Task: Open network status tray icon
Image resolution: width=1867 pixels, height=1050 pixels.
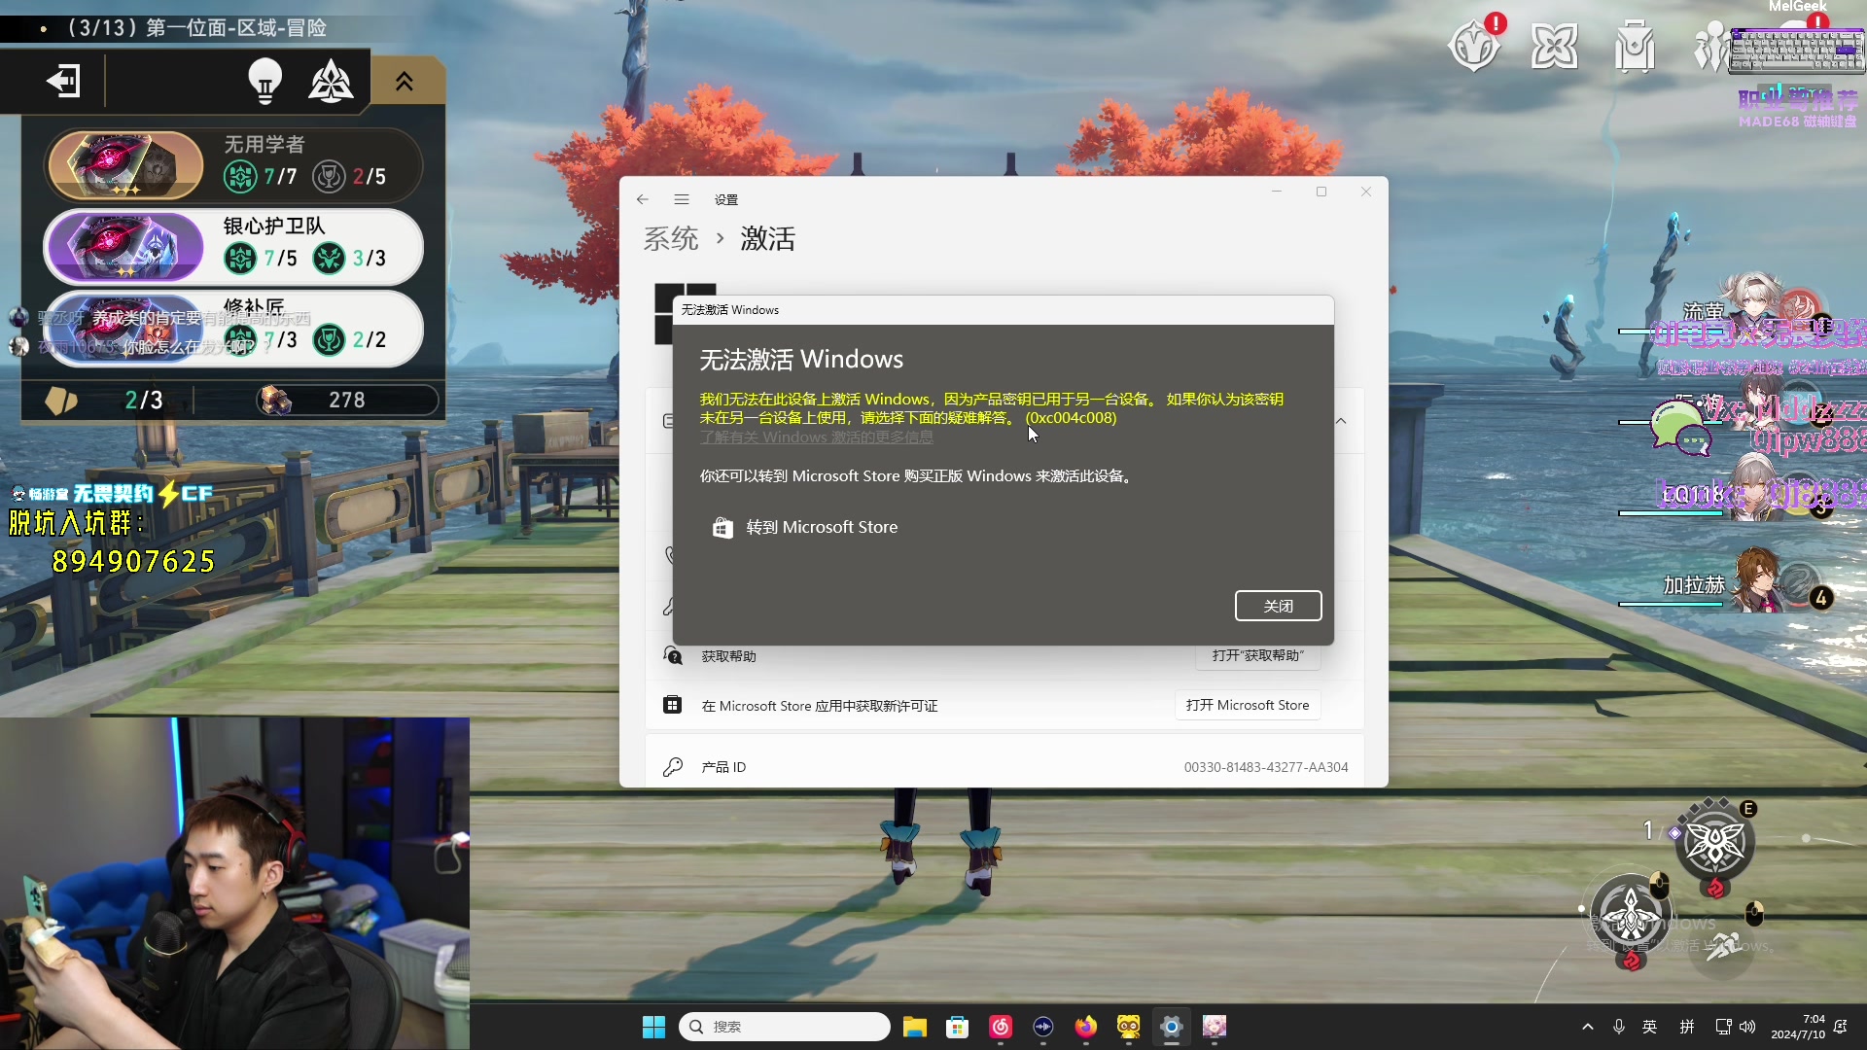Action: [1724, 1027]
